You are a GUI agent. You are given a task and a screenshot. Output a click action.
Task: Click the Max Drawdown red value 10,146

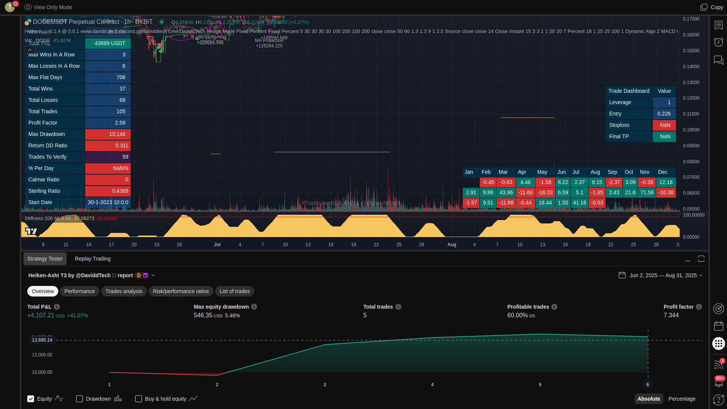click(108, 134)
